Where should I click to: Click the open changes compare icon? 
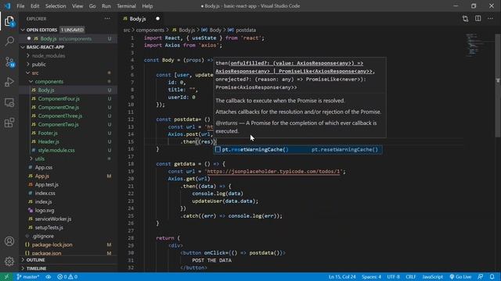(x=465, y=19)
